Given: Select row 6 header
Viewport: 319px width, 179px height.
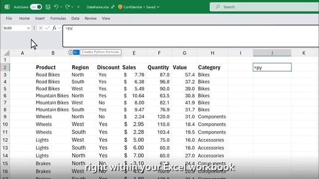Looking at the screenshot, I should pos(5,95).
